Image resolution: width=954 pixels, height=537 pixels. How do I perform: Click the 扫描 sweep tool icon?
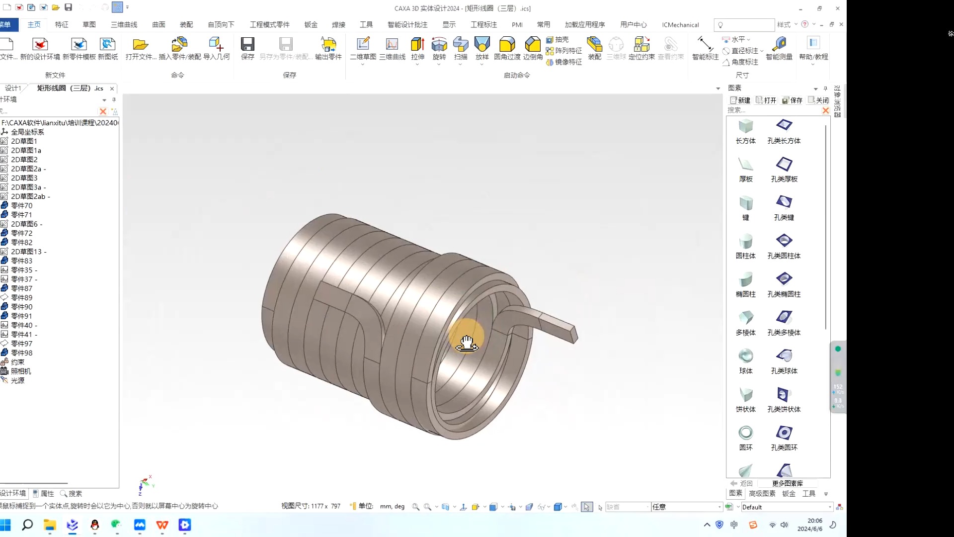461,45
